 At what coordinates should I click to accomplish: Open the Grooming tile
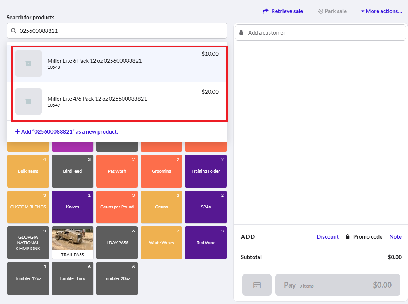(x=161, y=171)
